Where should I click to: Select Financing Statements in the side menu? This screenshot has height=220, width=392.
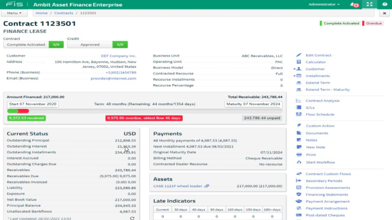(x=327, y=194)
